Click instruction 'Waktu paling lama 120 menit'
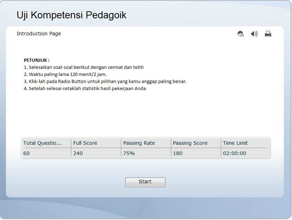 tap(65, 74)
